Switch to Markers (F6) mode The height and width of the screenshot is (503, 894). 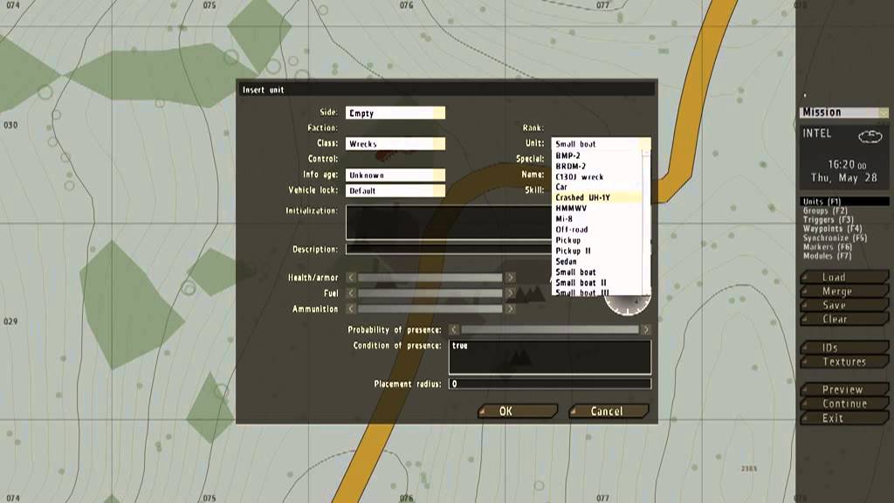click(828, 247)
